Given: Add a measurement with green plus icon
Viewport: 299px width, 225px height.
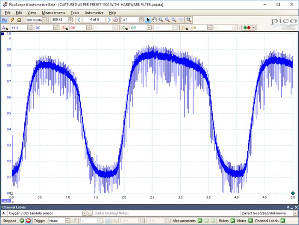Looking at the screenshot, I should pos(200,221).
